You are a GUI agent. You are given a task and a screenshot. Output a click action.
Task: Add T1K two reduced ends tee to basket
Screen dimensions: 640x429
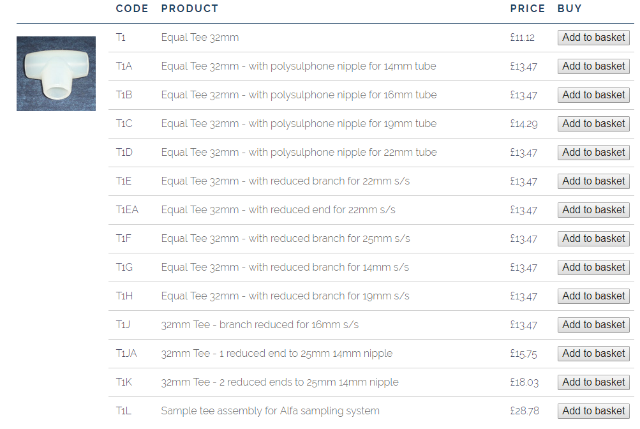593,382
